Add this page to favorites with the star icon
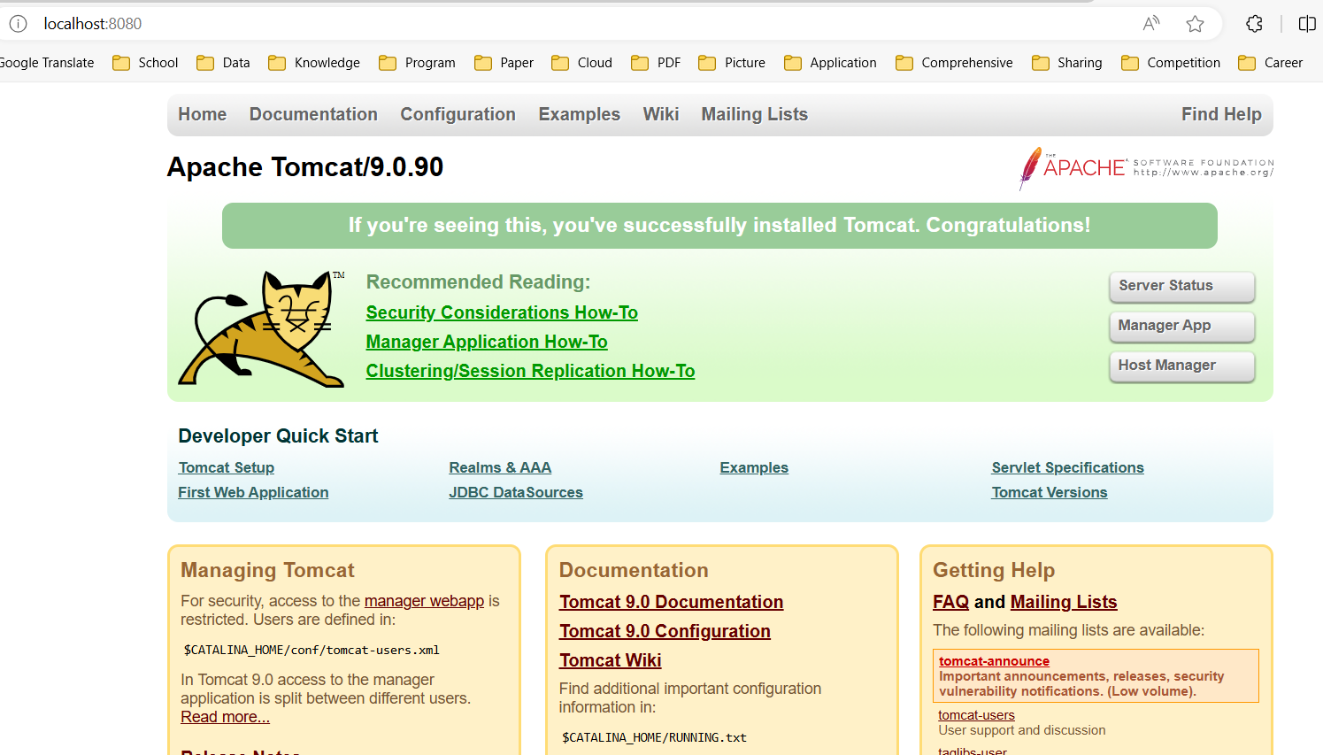Viewport: 1323px width, 755px height. (x=1195, y=24)
